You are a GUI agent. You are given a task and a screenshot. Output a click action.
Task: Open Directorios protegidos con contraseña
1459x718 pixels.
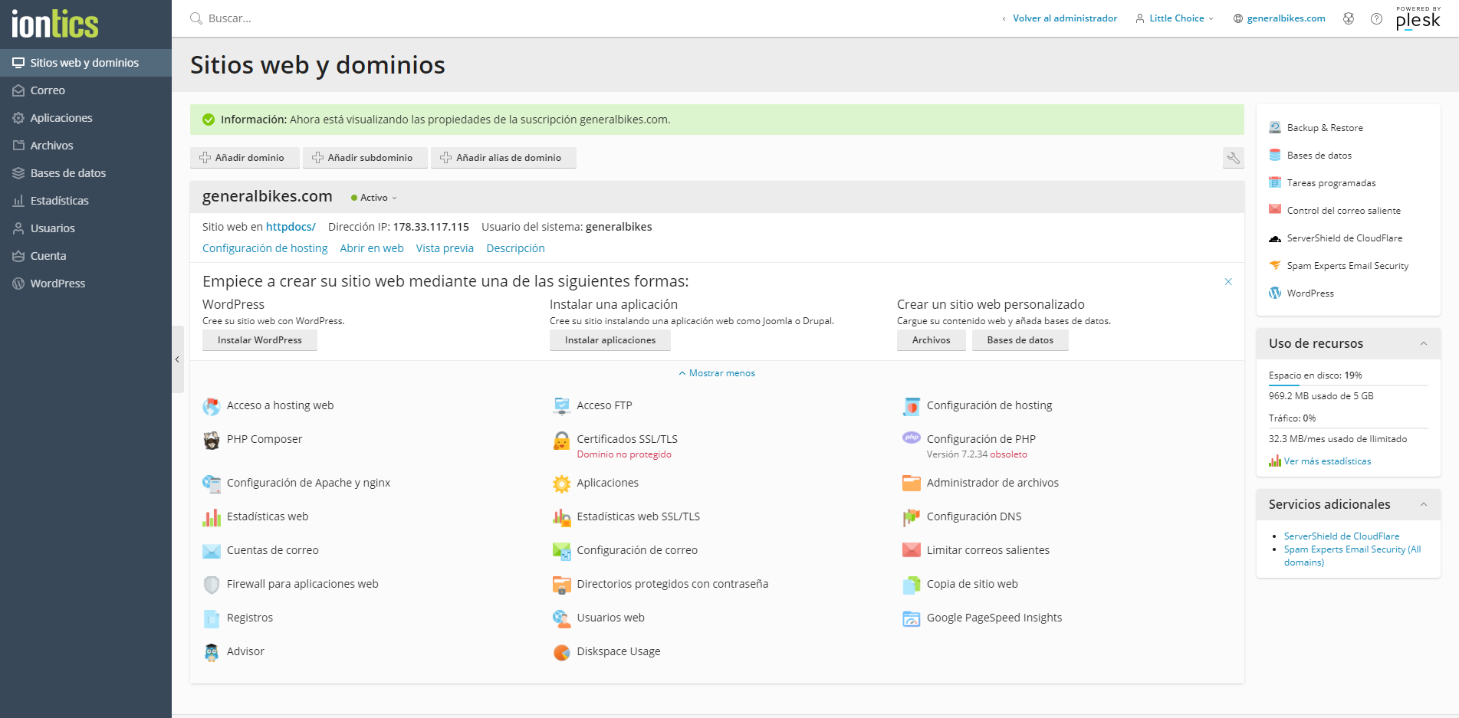(672, 583)
